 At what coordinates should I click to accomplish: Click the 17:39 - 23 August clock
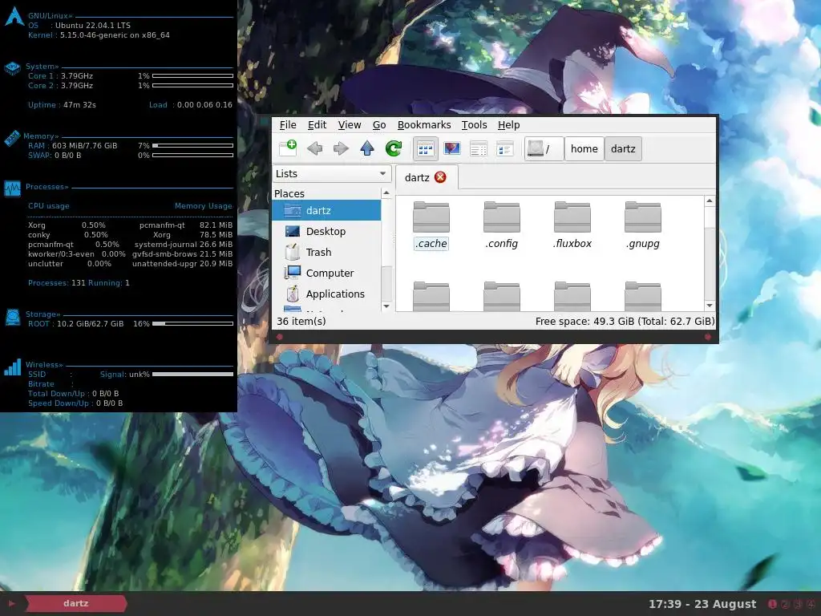702,604
